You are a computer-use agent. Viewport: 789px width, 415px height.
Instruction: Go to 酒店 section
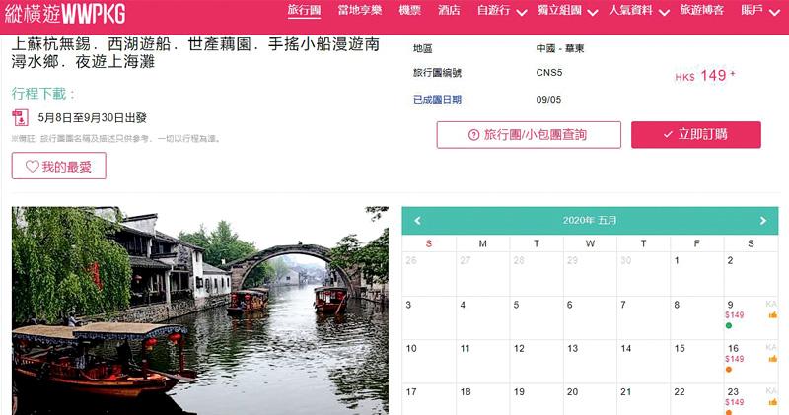point(449,10)
